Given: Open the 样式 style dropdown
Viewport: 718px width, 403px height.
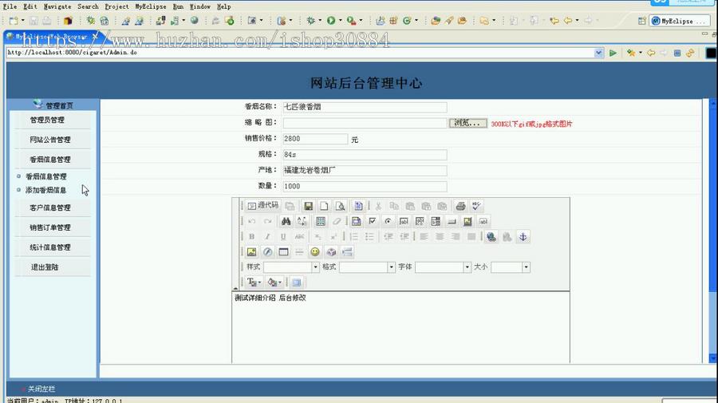Looking at the screenshot, I should coord(291,267).
